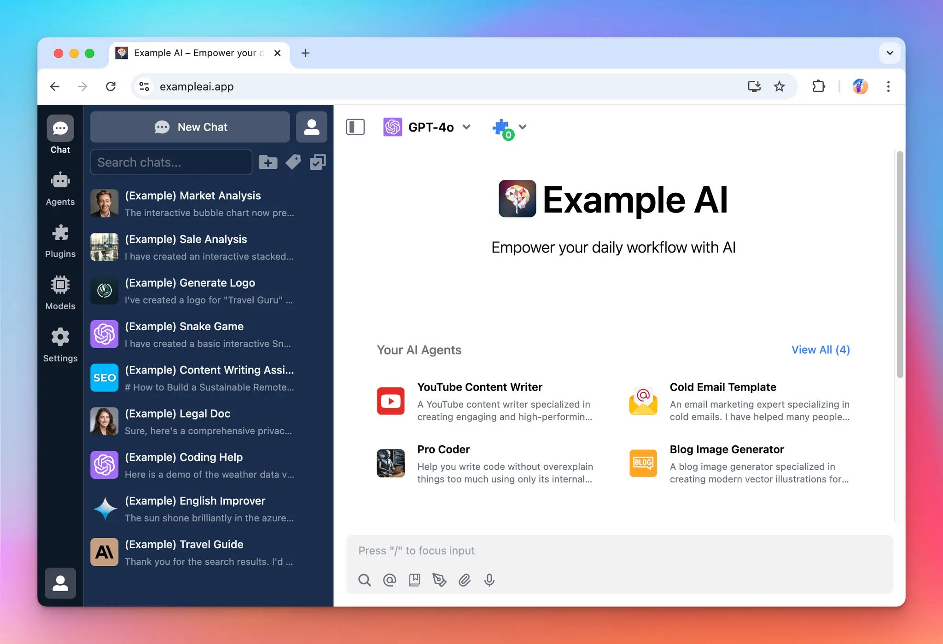Viewport: 943px width, 644px height.
Task: Open the prompt library book icon
Action: (414, 580)
